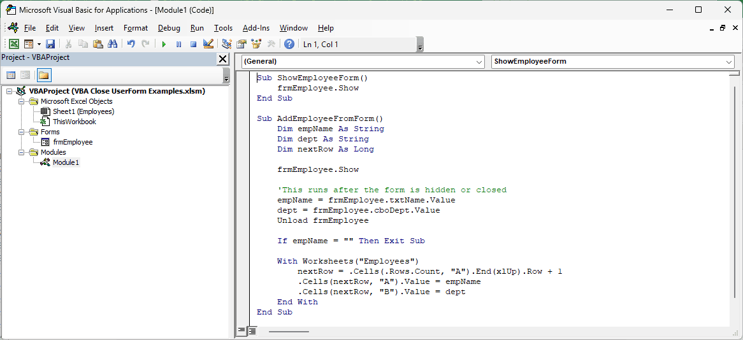The image size is (743, 340).
Task: Close the Project - VBAProject pane
Action: tap(222, 58)
